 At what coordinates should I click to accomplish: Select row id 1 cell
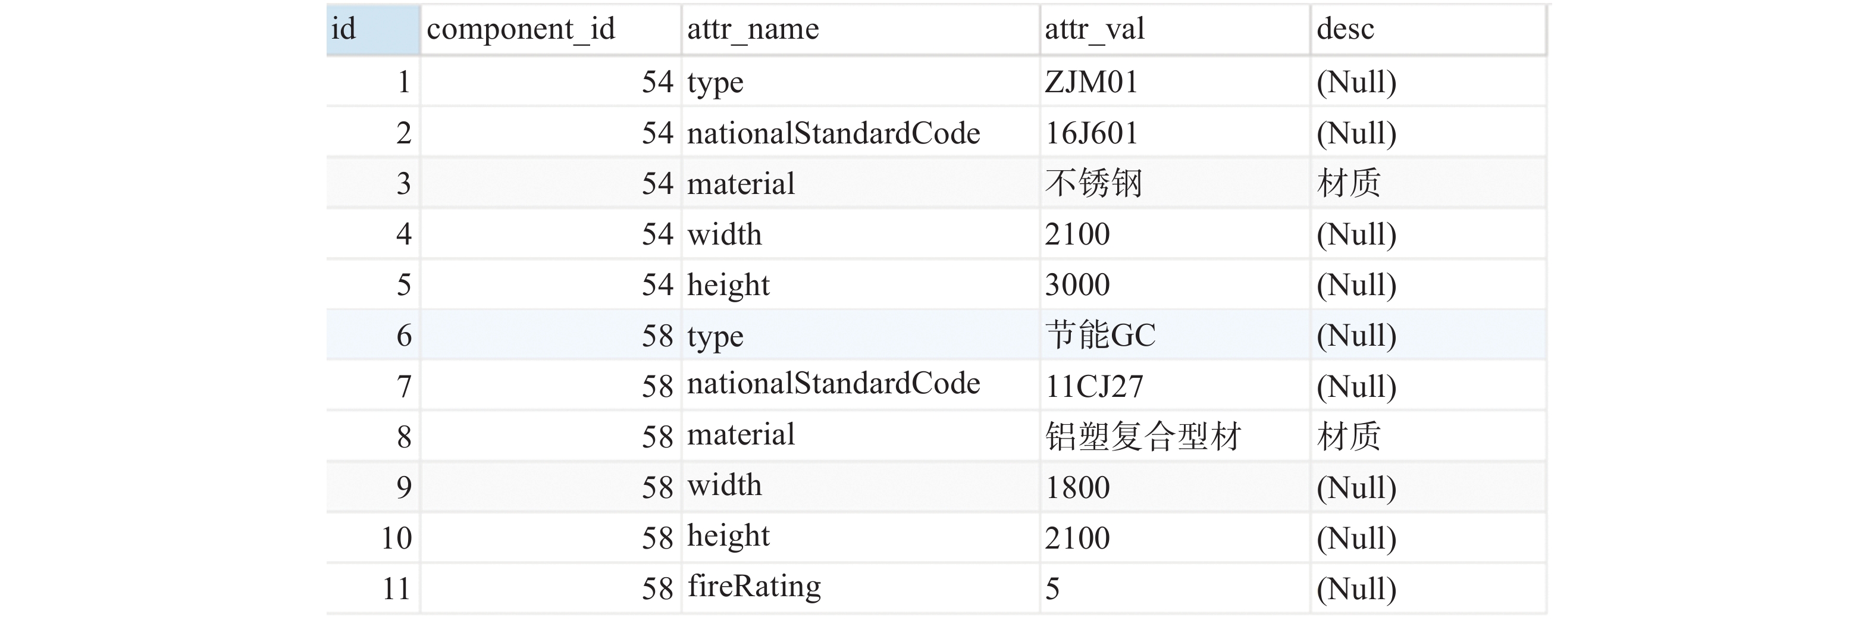click(x=373, y=82)
